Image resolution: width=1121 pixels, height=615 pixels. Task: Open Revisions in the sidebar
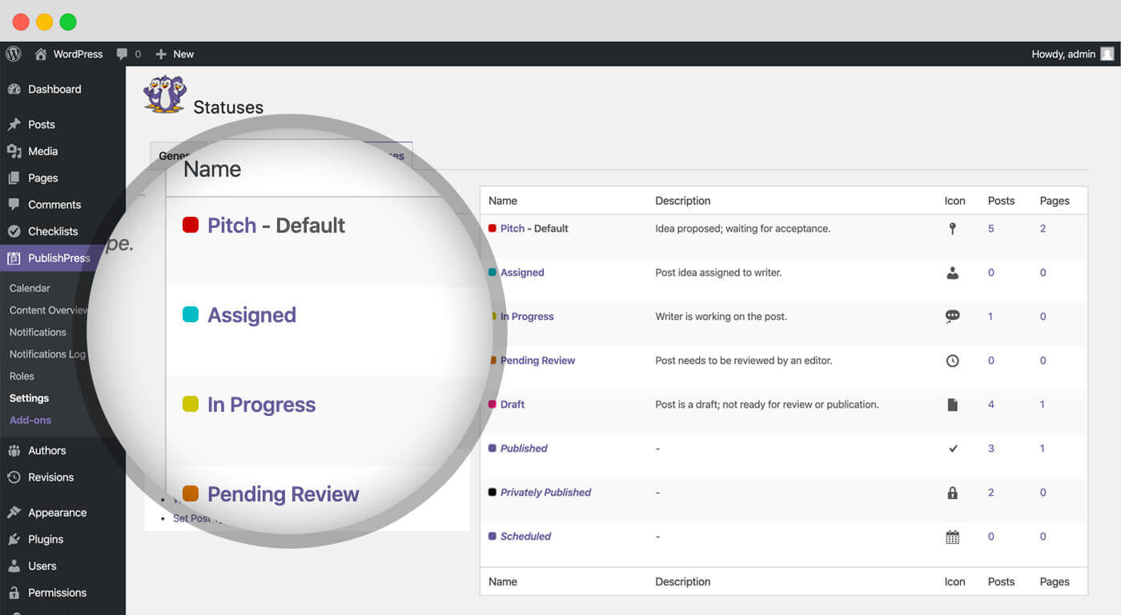[50, 477]
